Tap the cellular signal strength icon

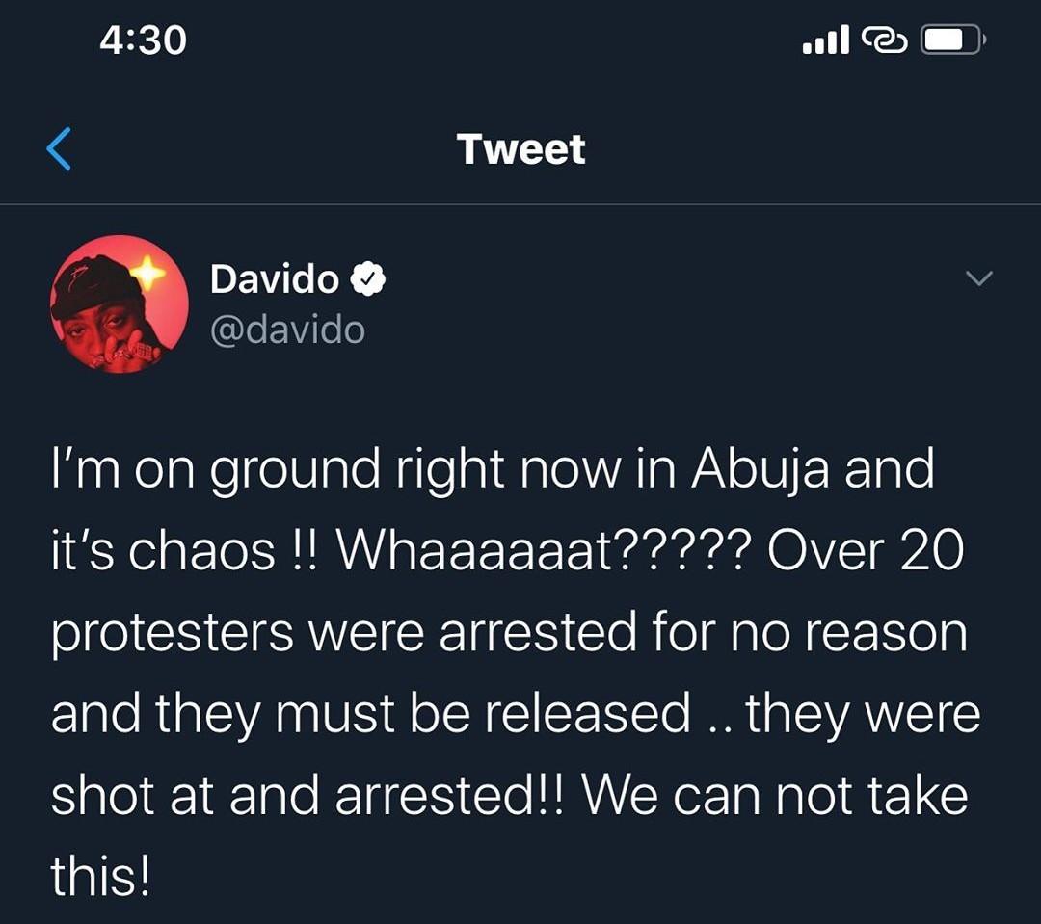pos(825,40)
